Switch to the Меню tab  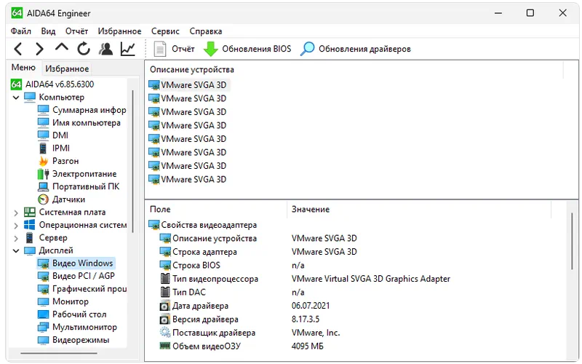pyautogui.click(x=23, y=68)
